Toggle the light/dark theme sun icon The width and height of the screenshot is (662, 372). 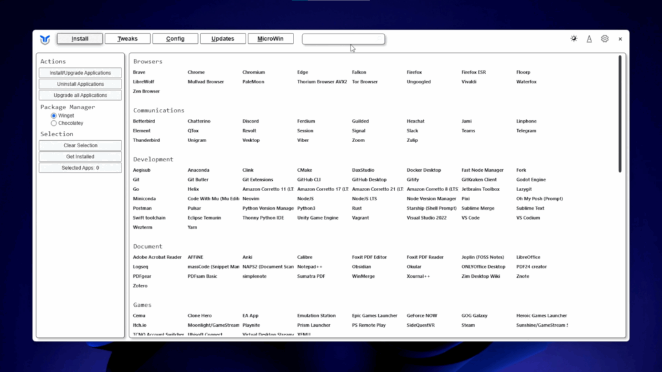(x=573, y=39)
